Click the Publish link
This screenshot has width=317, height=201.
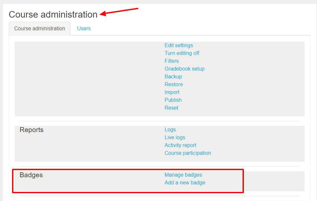173,100
